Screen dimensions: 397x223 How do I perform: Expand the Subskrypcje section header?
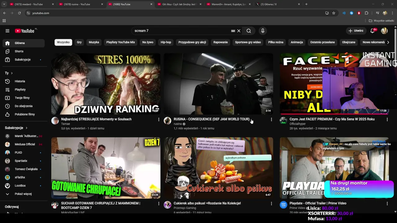point(16,128)
